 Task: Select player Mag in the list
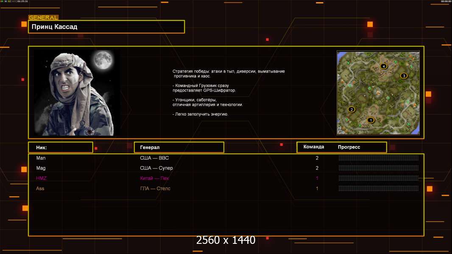pos(41,168)
